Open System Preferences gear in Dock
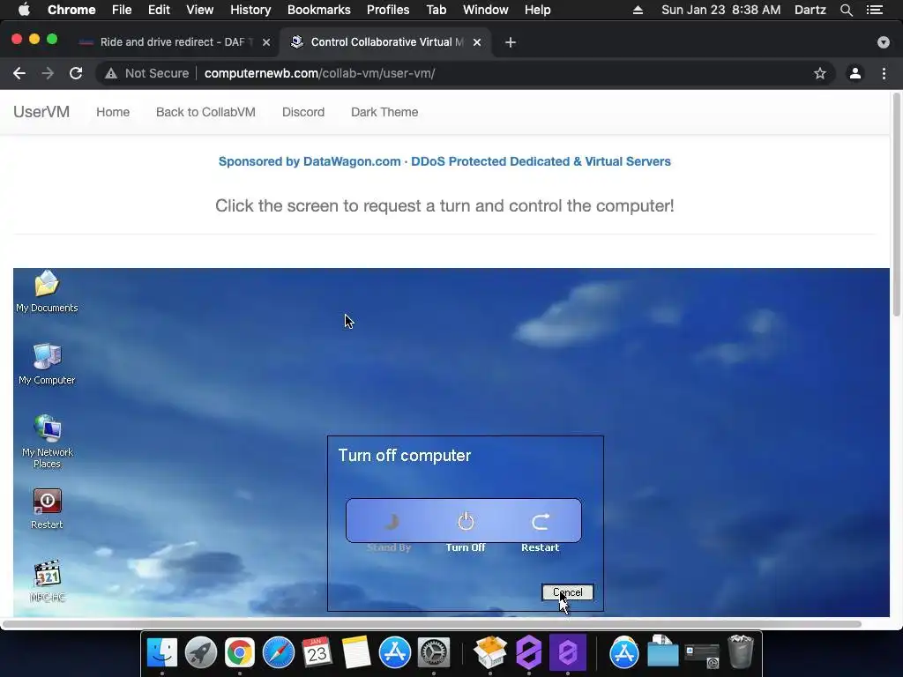This screenshot has width=903, height=677. click(433, 652)
